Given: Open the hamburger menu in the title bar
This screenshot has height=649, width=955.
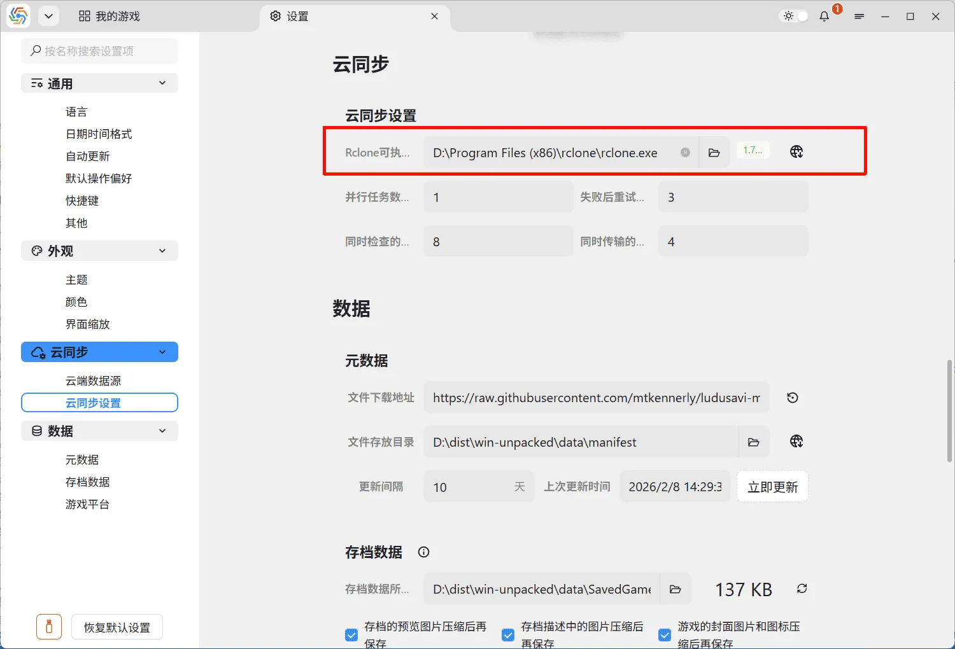Looking at the screenshot, I should [x=859, y=16].
